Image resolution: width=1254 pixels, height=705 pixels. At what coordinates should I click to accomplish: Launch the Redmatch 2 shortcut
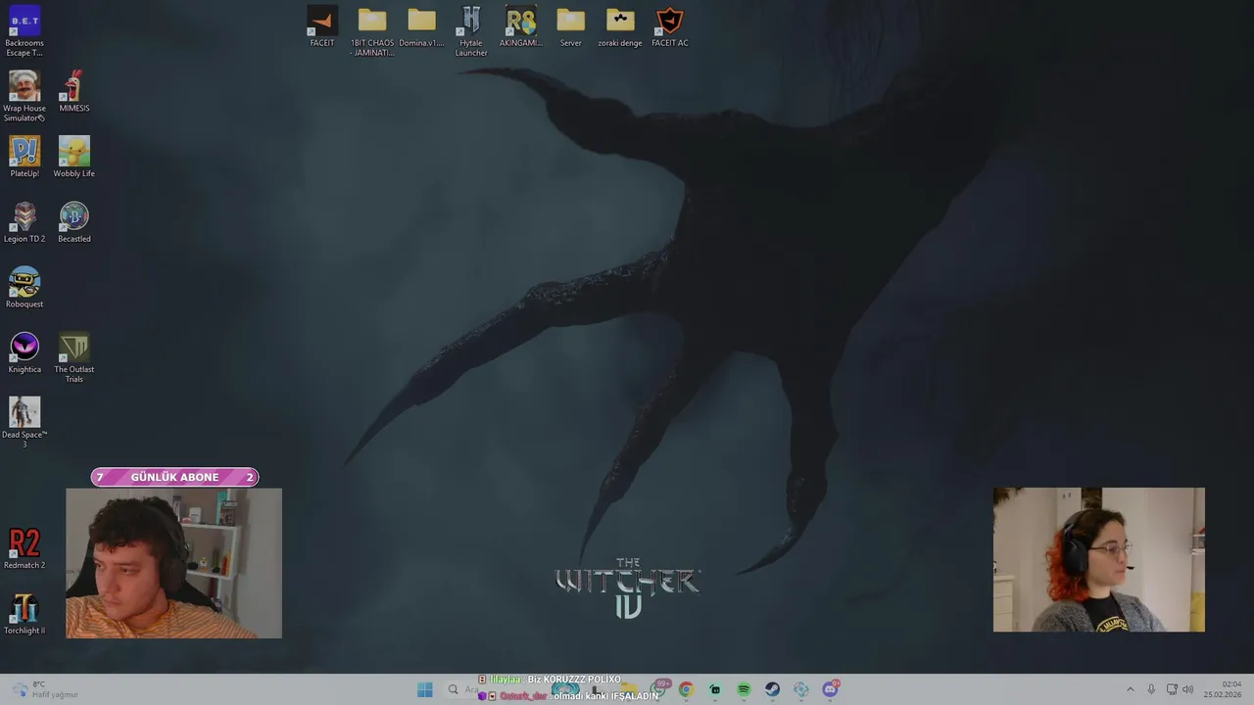point(24,548)
